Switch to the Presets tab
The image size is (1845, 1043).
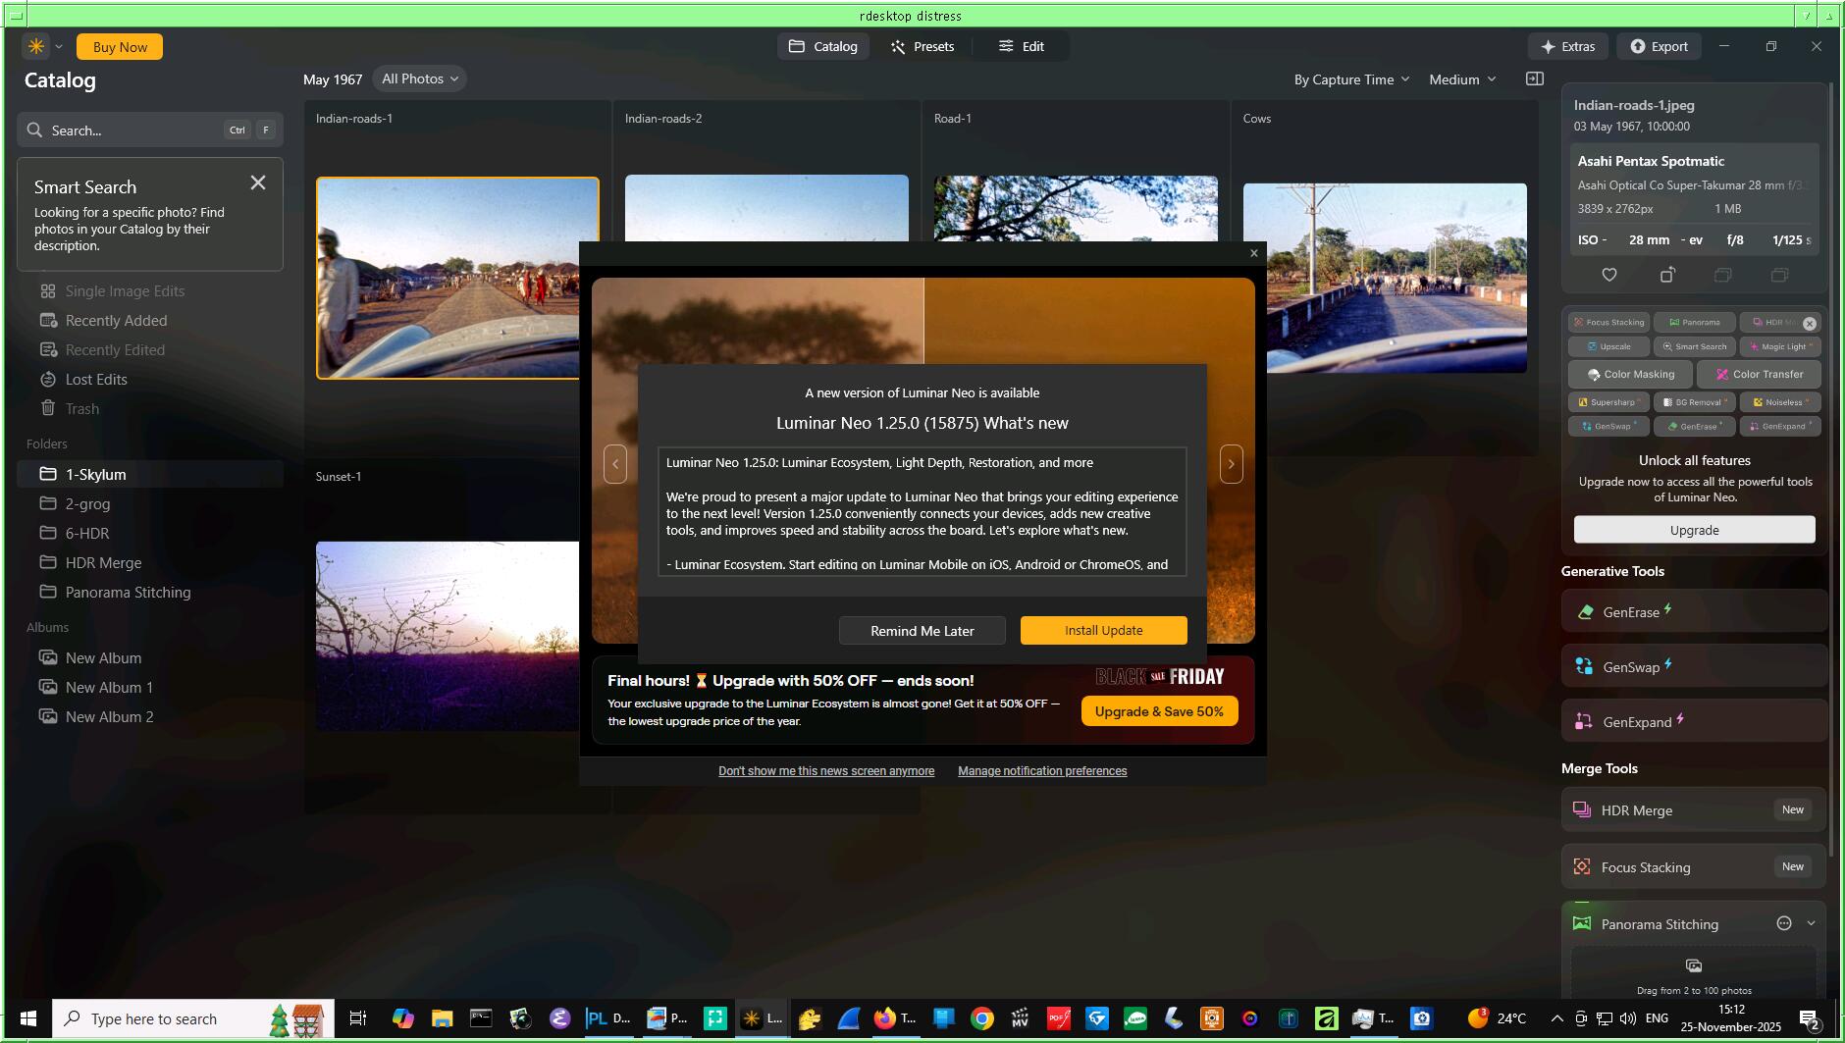click(x=922, y=46)
